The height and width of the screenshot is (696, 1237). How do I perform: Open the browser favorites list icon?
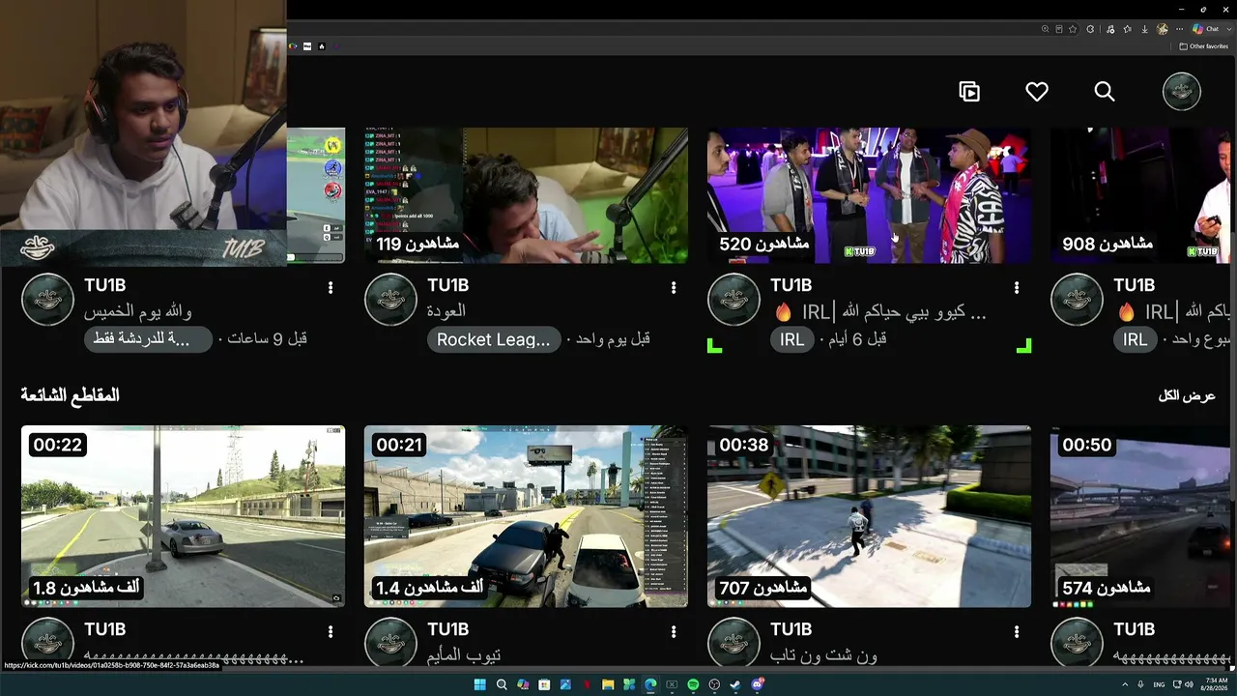1127,29
